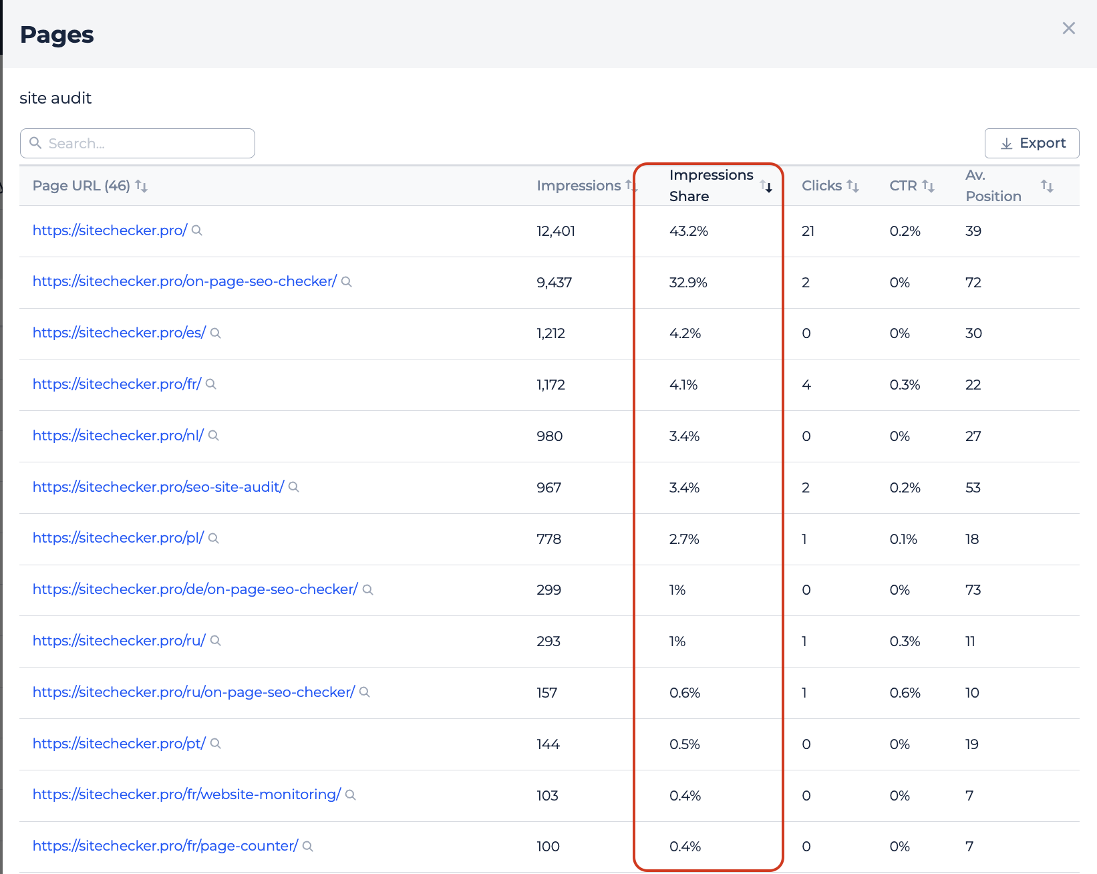1097x874 pixels.
Task: Open the sitechecker.pro/pt/ link
Action: click(119, 744)
